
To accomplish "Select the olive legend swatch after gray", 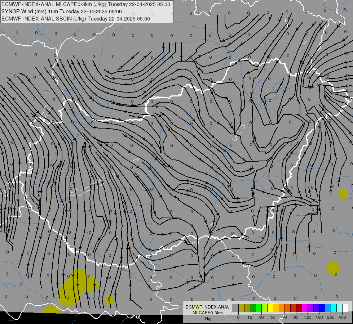I will pos(241,308).
